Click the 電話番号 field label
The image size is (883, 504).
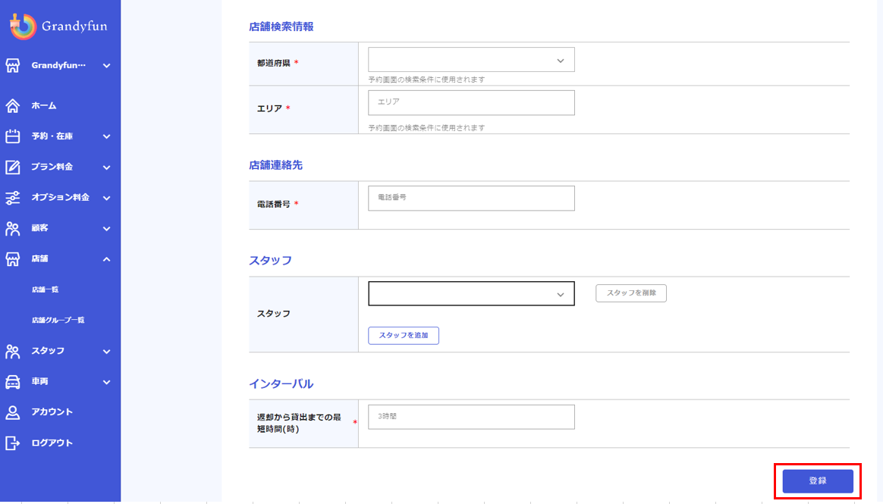point(274,204)
